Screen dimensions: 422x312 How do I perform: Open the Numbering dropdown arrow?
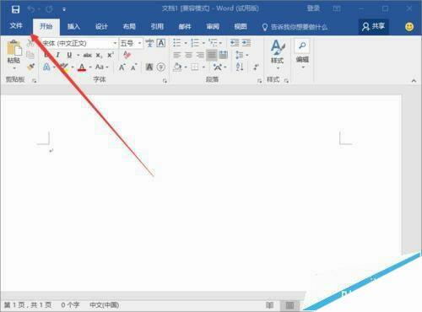point(203,43)
